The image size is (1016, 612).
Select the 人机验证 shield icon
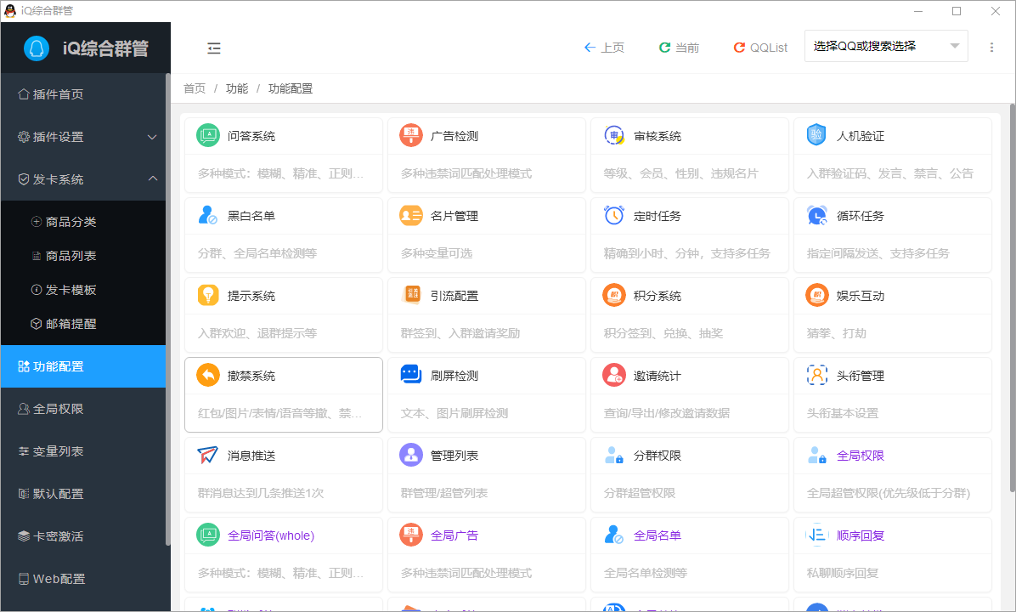(816, 135)
